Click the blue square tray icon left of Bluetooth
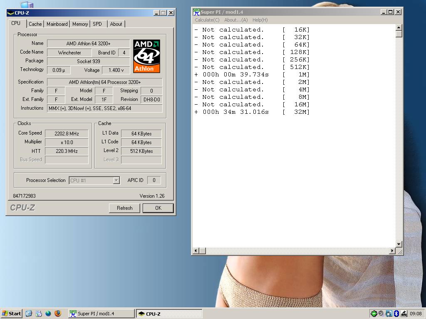 389,314
